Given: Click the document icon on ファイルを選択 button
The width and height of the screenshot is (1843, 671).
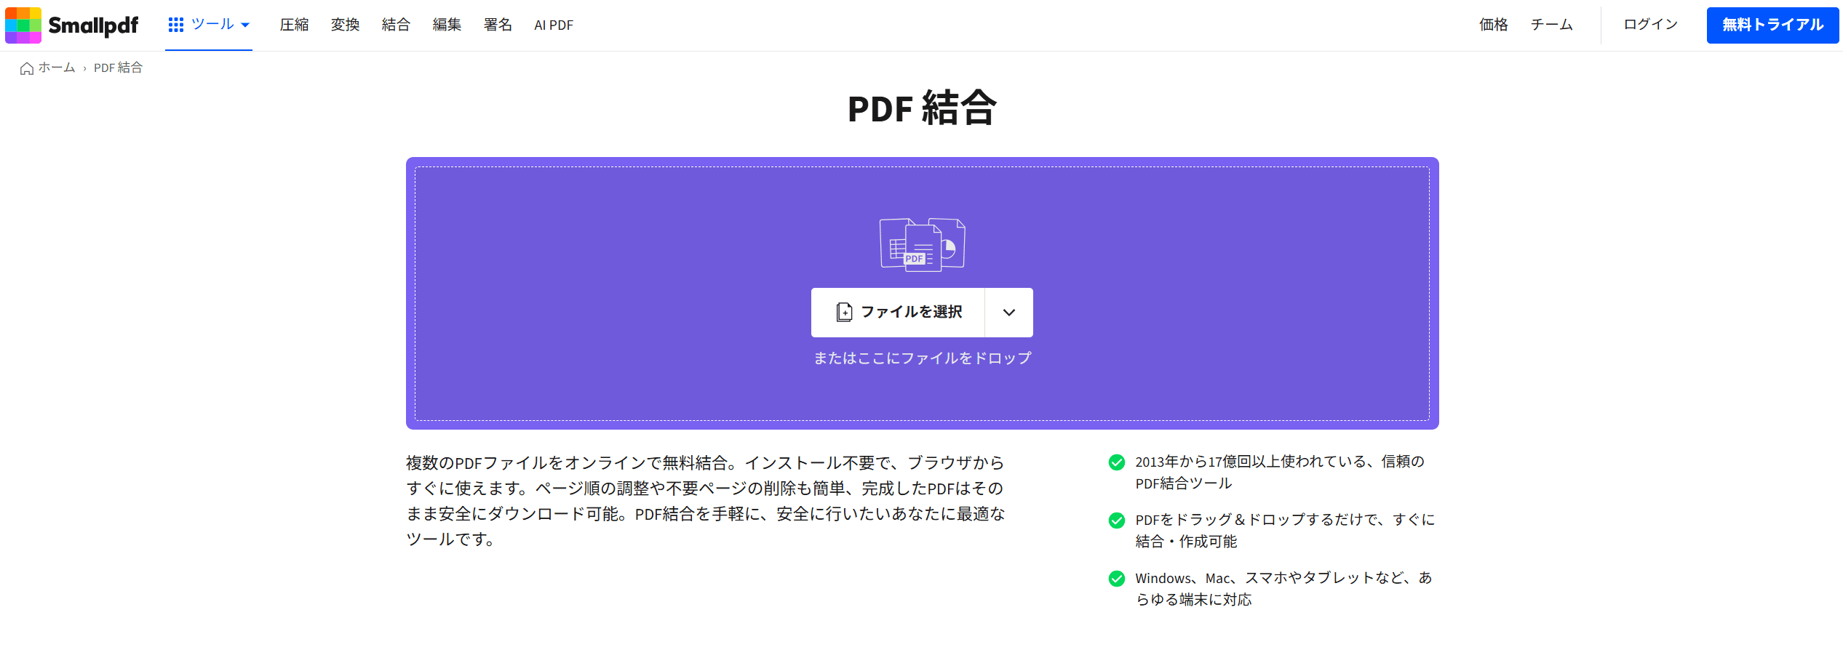Looking at the screenshot, I should click(843, 312).
